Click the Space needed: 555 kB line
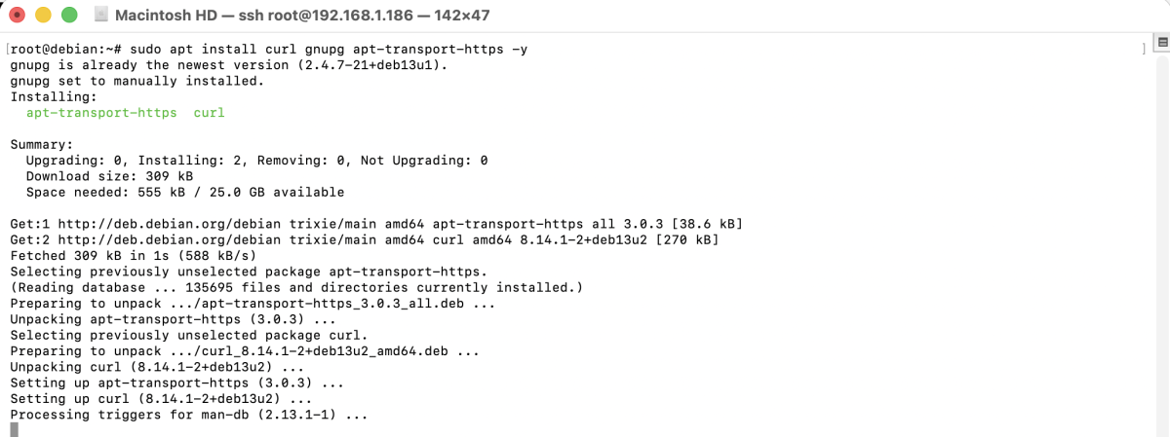This screenshot has height=437, width=1170. [184, 192]
